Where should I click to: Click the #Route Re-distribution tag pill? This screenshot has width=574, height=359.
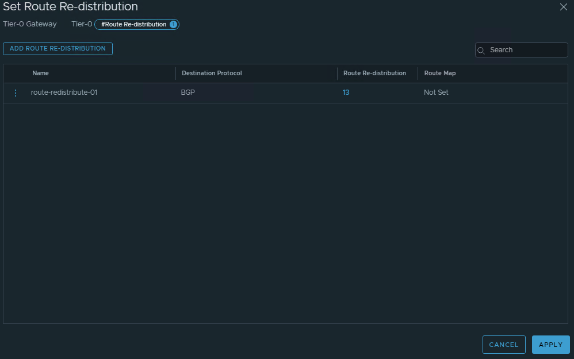(133, 24)
